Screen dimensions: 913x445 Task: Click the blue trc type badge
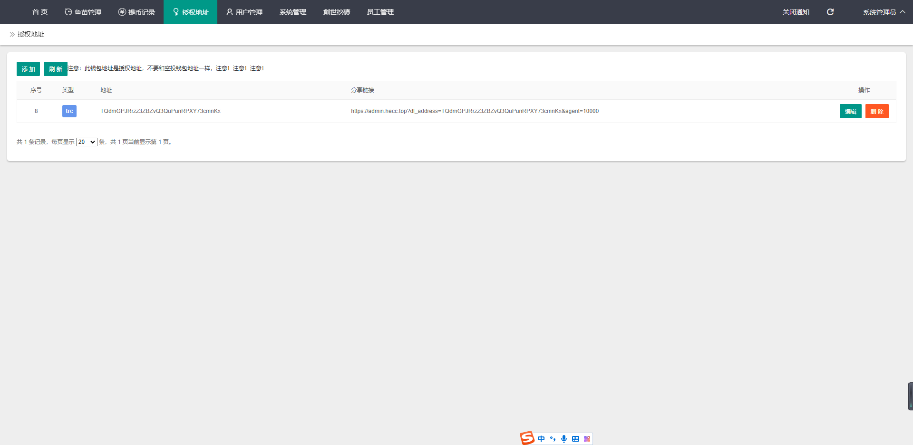pyautogui.click(x=69, y=111)
